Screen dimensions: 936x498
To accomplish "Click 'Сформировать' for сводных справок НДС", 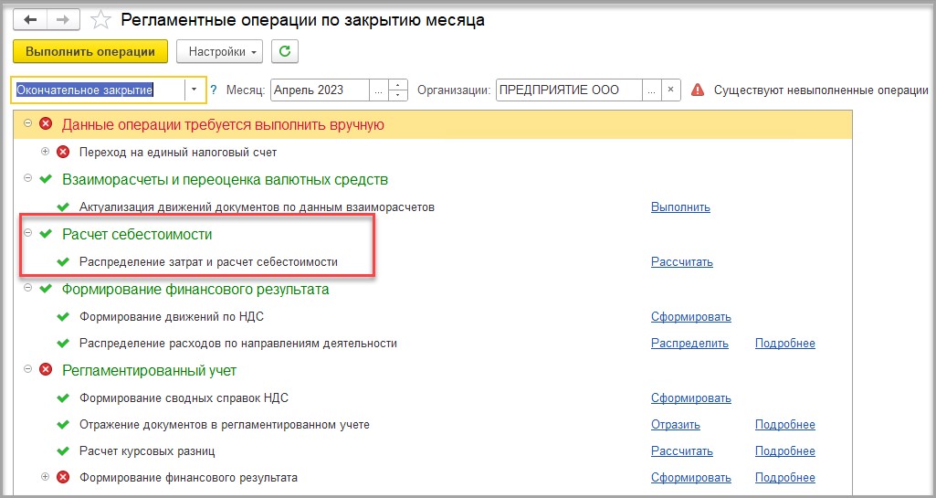I will tap(690, 397).
